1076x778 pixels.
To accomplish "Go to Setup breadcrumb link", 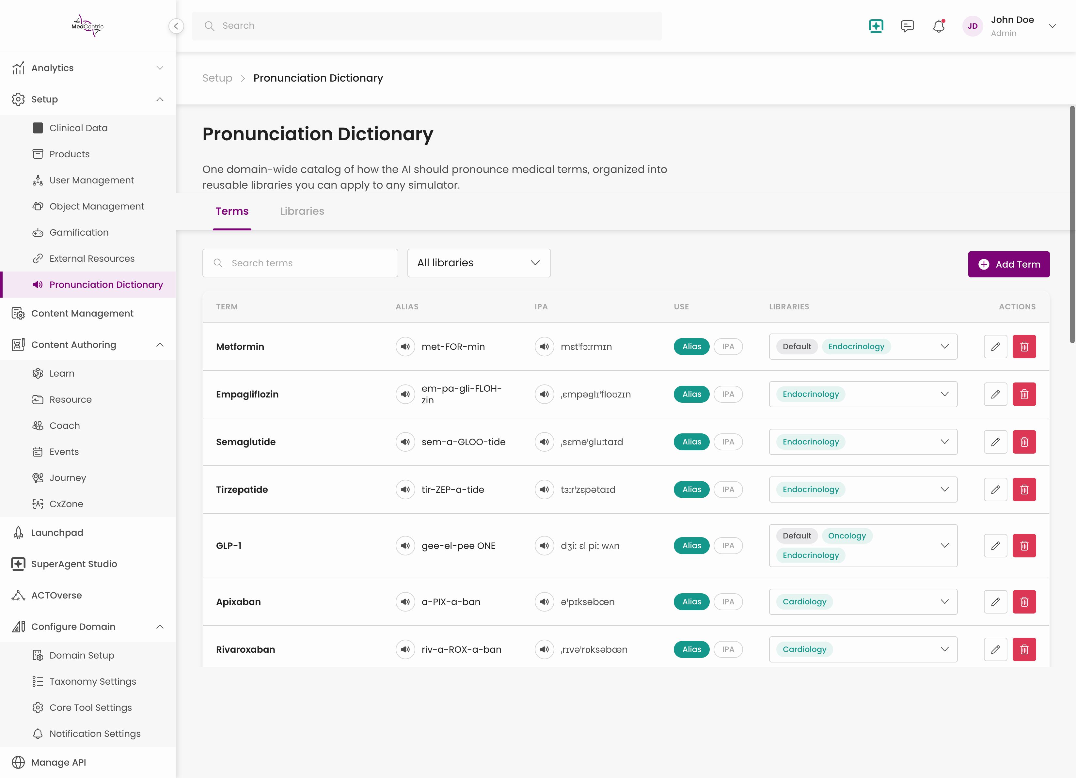I will pyautogui.click(x=217, y=78).
